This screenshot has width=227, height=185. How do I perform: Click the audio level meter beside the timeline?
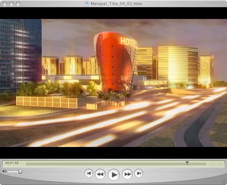coord(216,164)
